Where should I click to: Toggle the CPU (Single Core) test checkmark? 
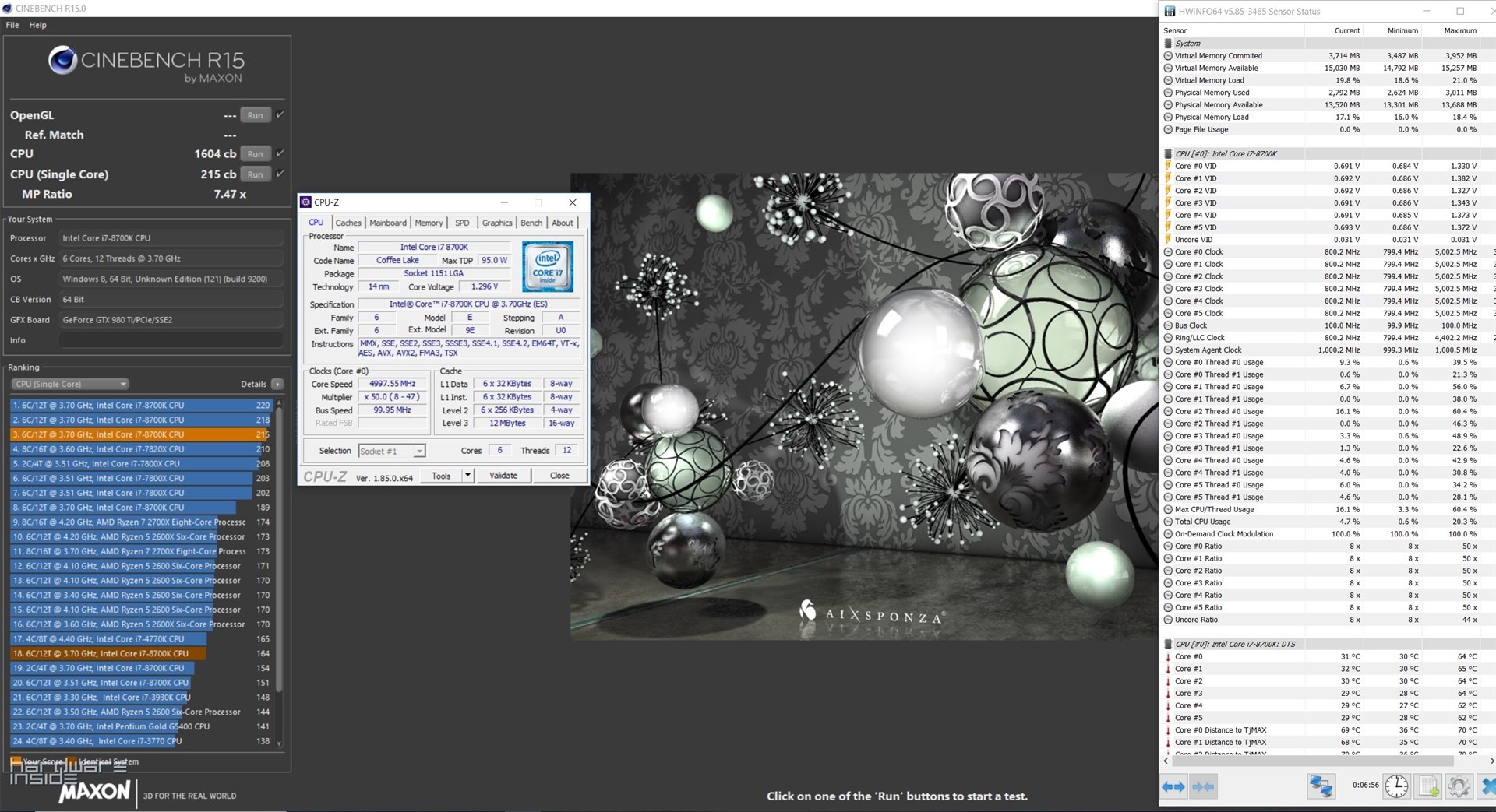[x=280, y=174]
